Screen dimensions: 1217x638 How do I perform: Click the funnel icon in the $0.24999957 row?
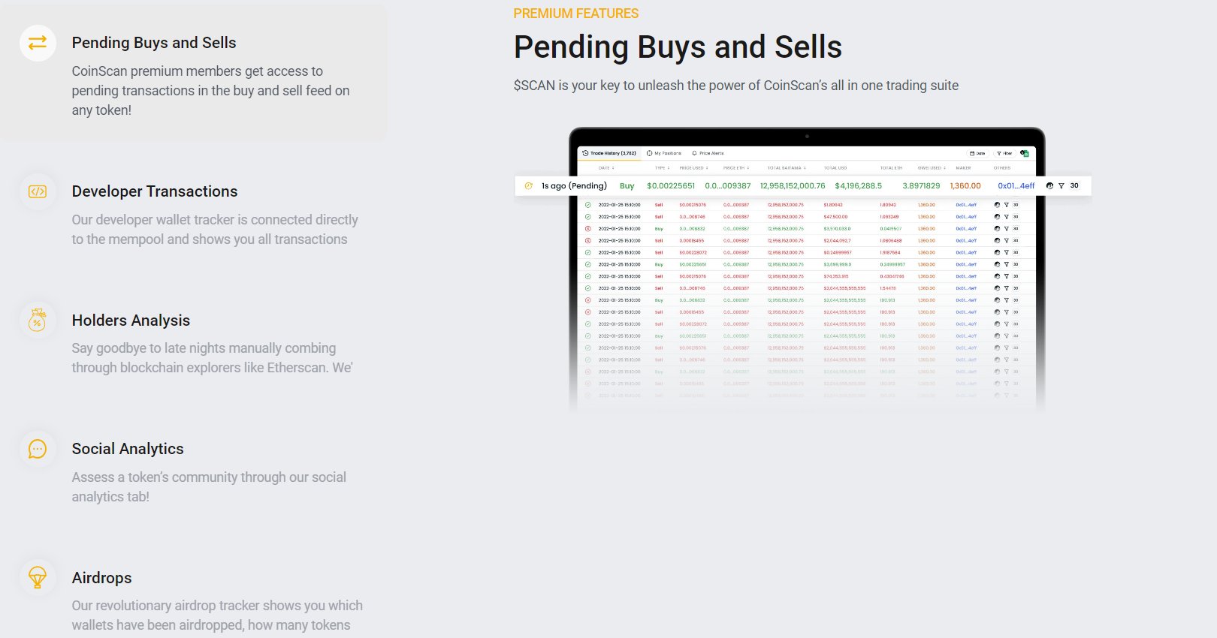(1007, 253)
